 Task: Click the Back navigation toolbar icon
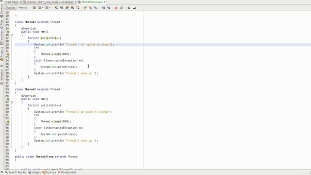click(40, 8)
